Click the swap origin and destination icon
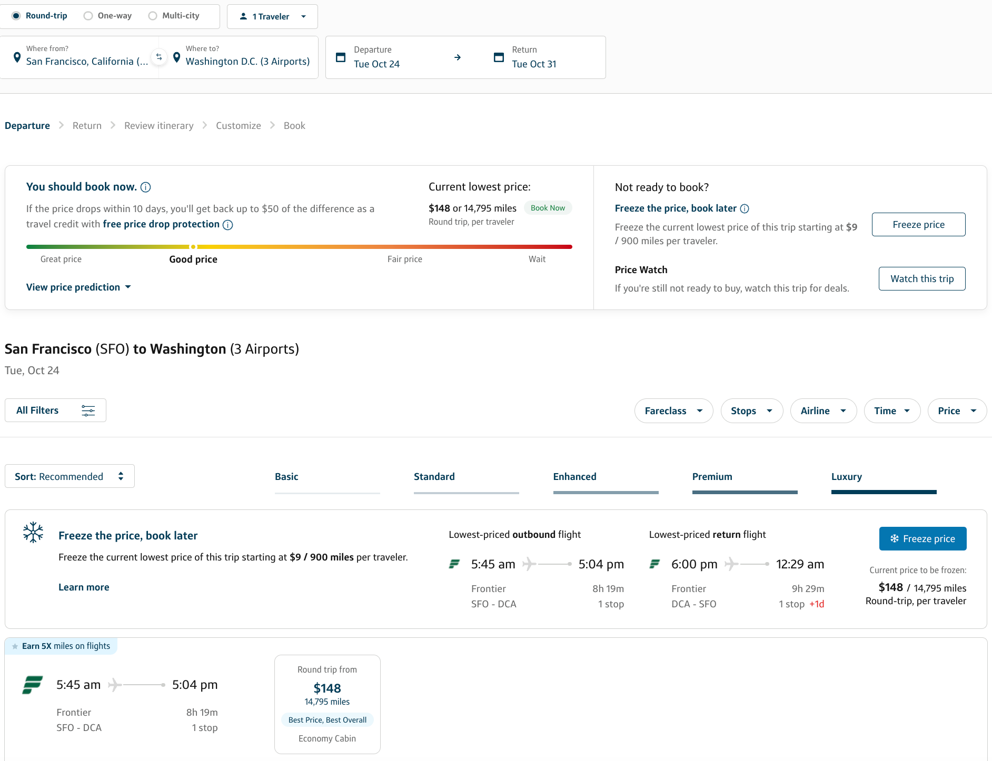The height and width of the screenshot is (761, 992). pyautogui.click(x=159, y=57)
